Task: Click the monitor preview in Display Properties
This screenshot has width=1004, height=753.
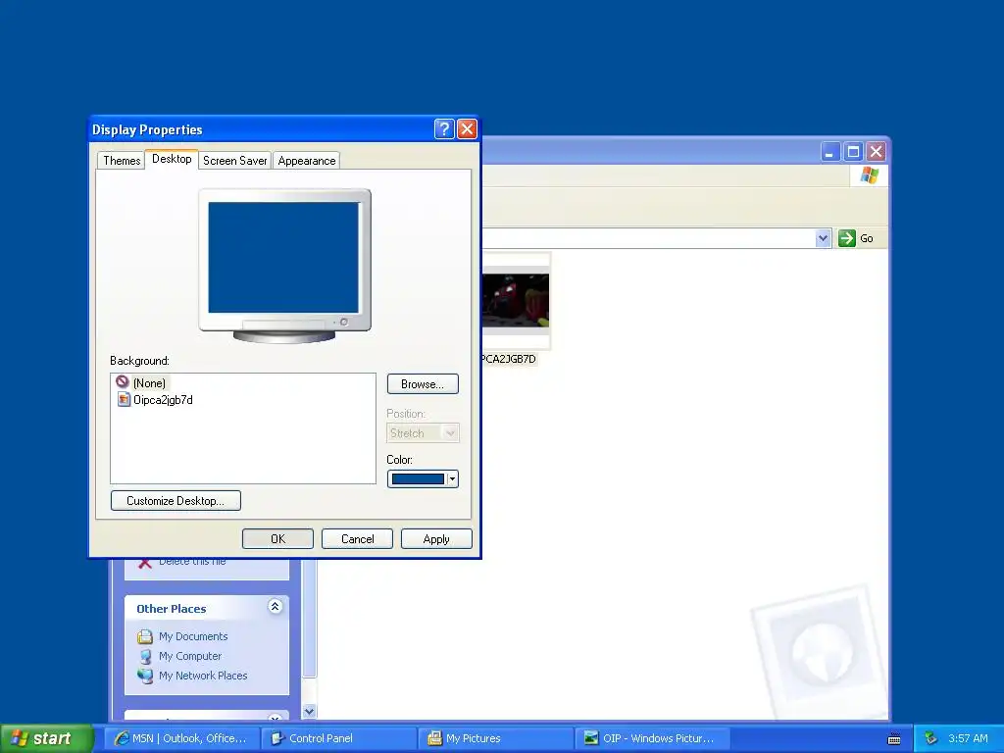Action: [284, 266]
